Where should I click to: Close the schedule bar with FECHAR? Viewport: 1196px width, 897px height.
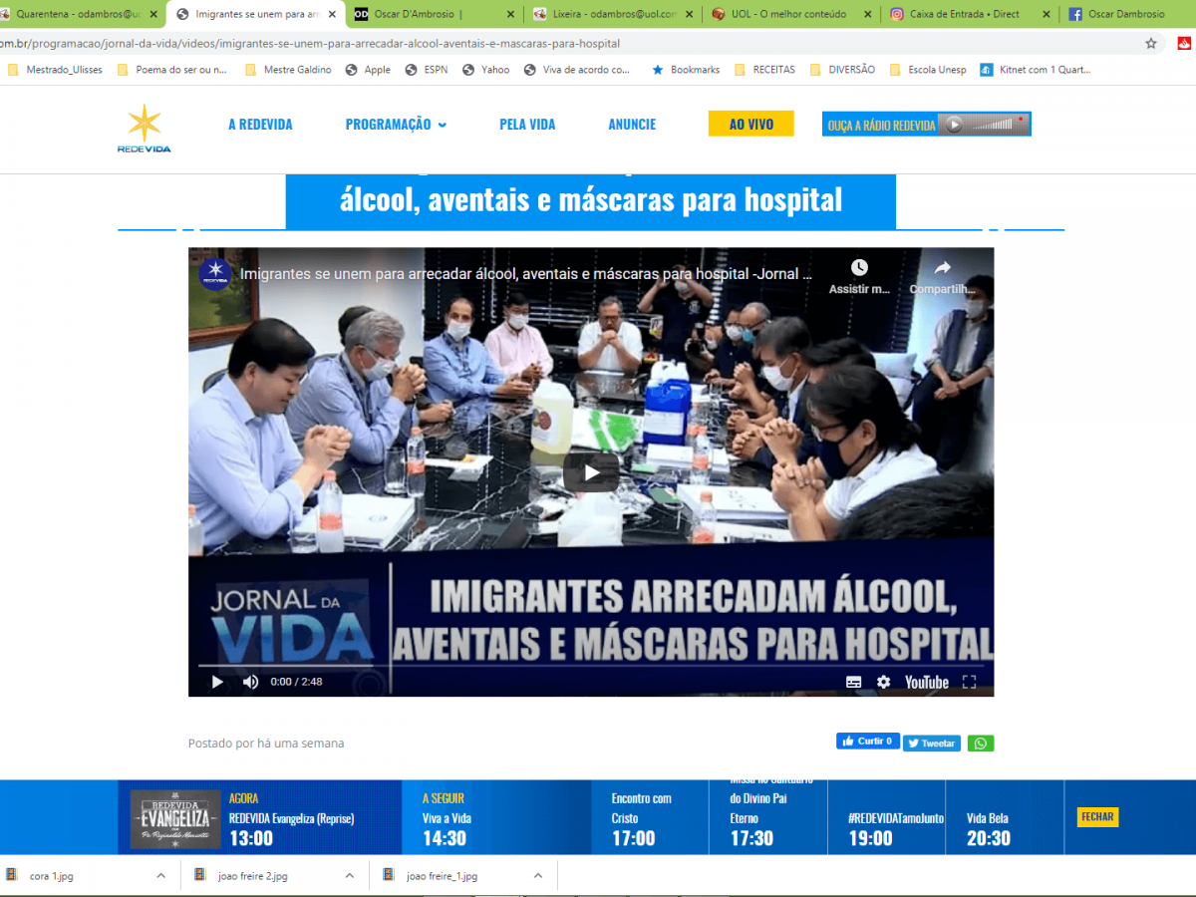tap(1097, 817)
